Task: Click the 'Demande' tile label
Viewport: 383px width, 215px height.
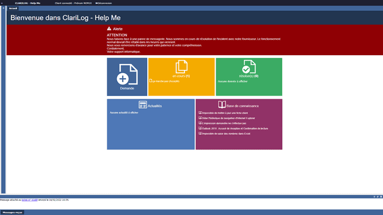Action: (x=127, y=88)
